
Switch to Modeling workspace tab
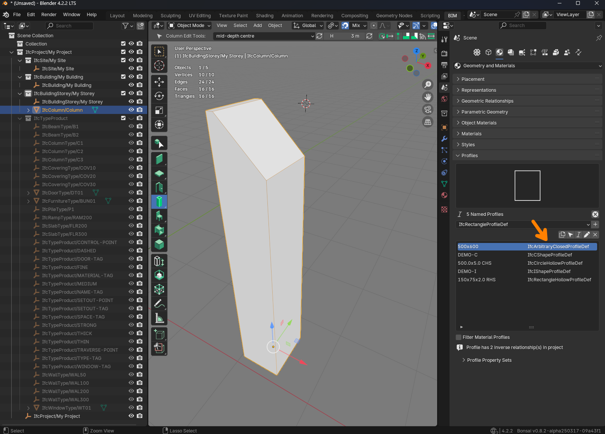pyautogui.click(x=143, y=15)
